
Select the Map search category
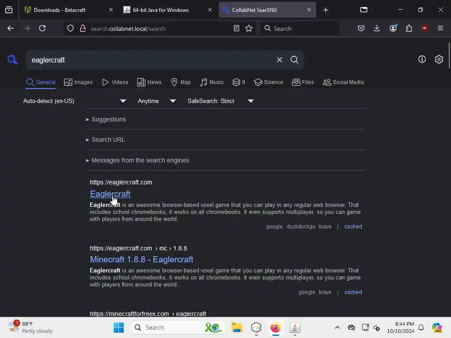(181, 82)
